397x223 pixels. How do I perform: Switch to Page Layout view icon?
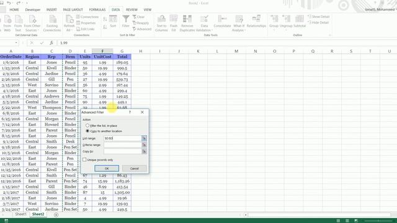click(347, 221)
